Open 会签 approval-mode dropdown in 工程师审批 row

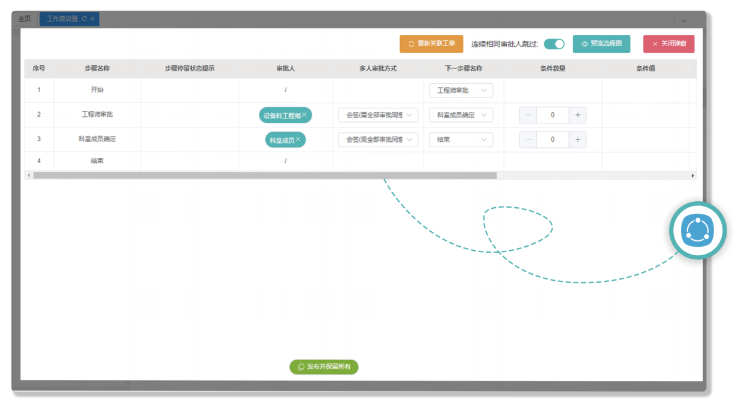point(378,115)
